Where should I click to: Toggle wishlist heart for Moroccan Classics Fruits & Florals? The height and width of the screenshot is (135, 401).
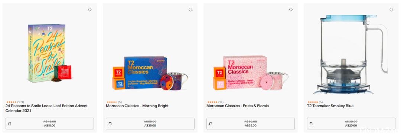click(291, 10)
